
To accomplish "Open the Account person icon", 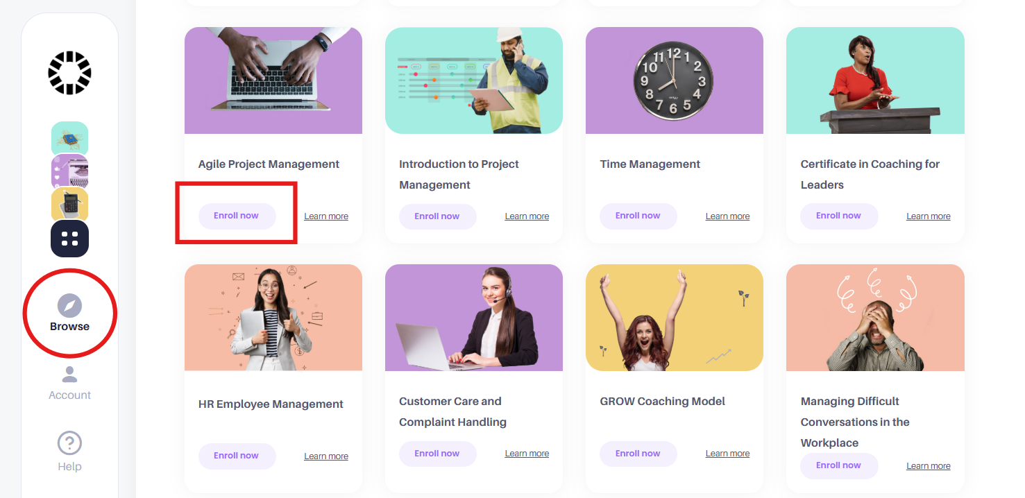I will click(x=69, y=375).
